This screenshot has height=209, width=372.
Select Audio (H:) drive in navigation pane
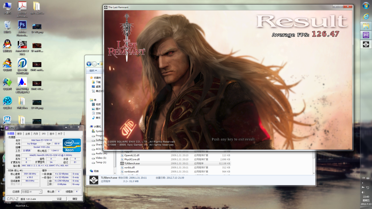(101, 153)
